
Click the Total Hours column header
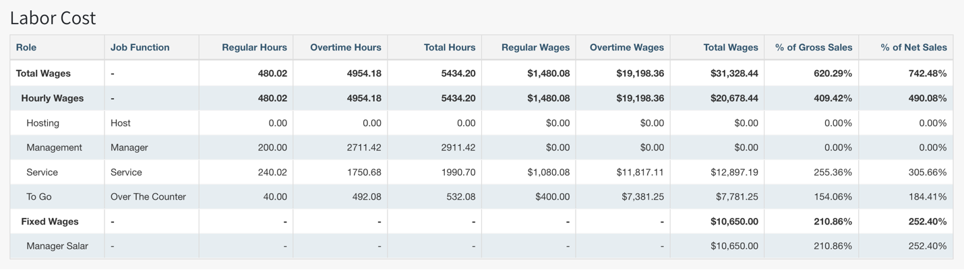[449, 47]
